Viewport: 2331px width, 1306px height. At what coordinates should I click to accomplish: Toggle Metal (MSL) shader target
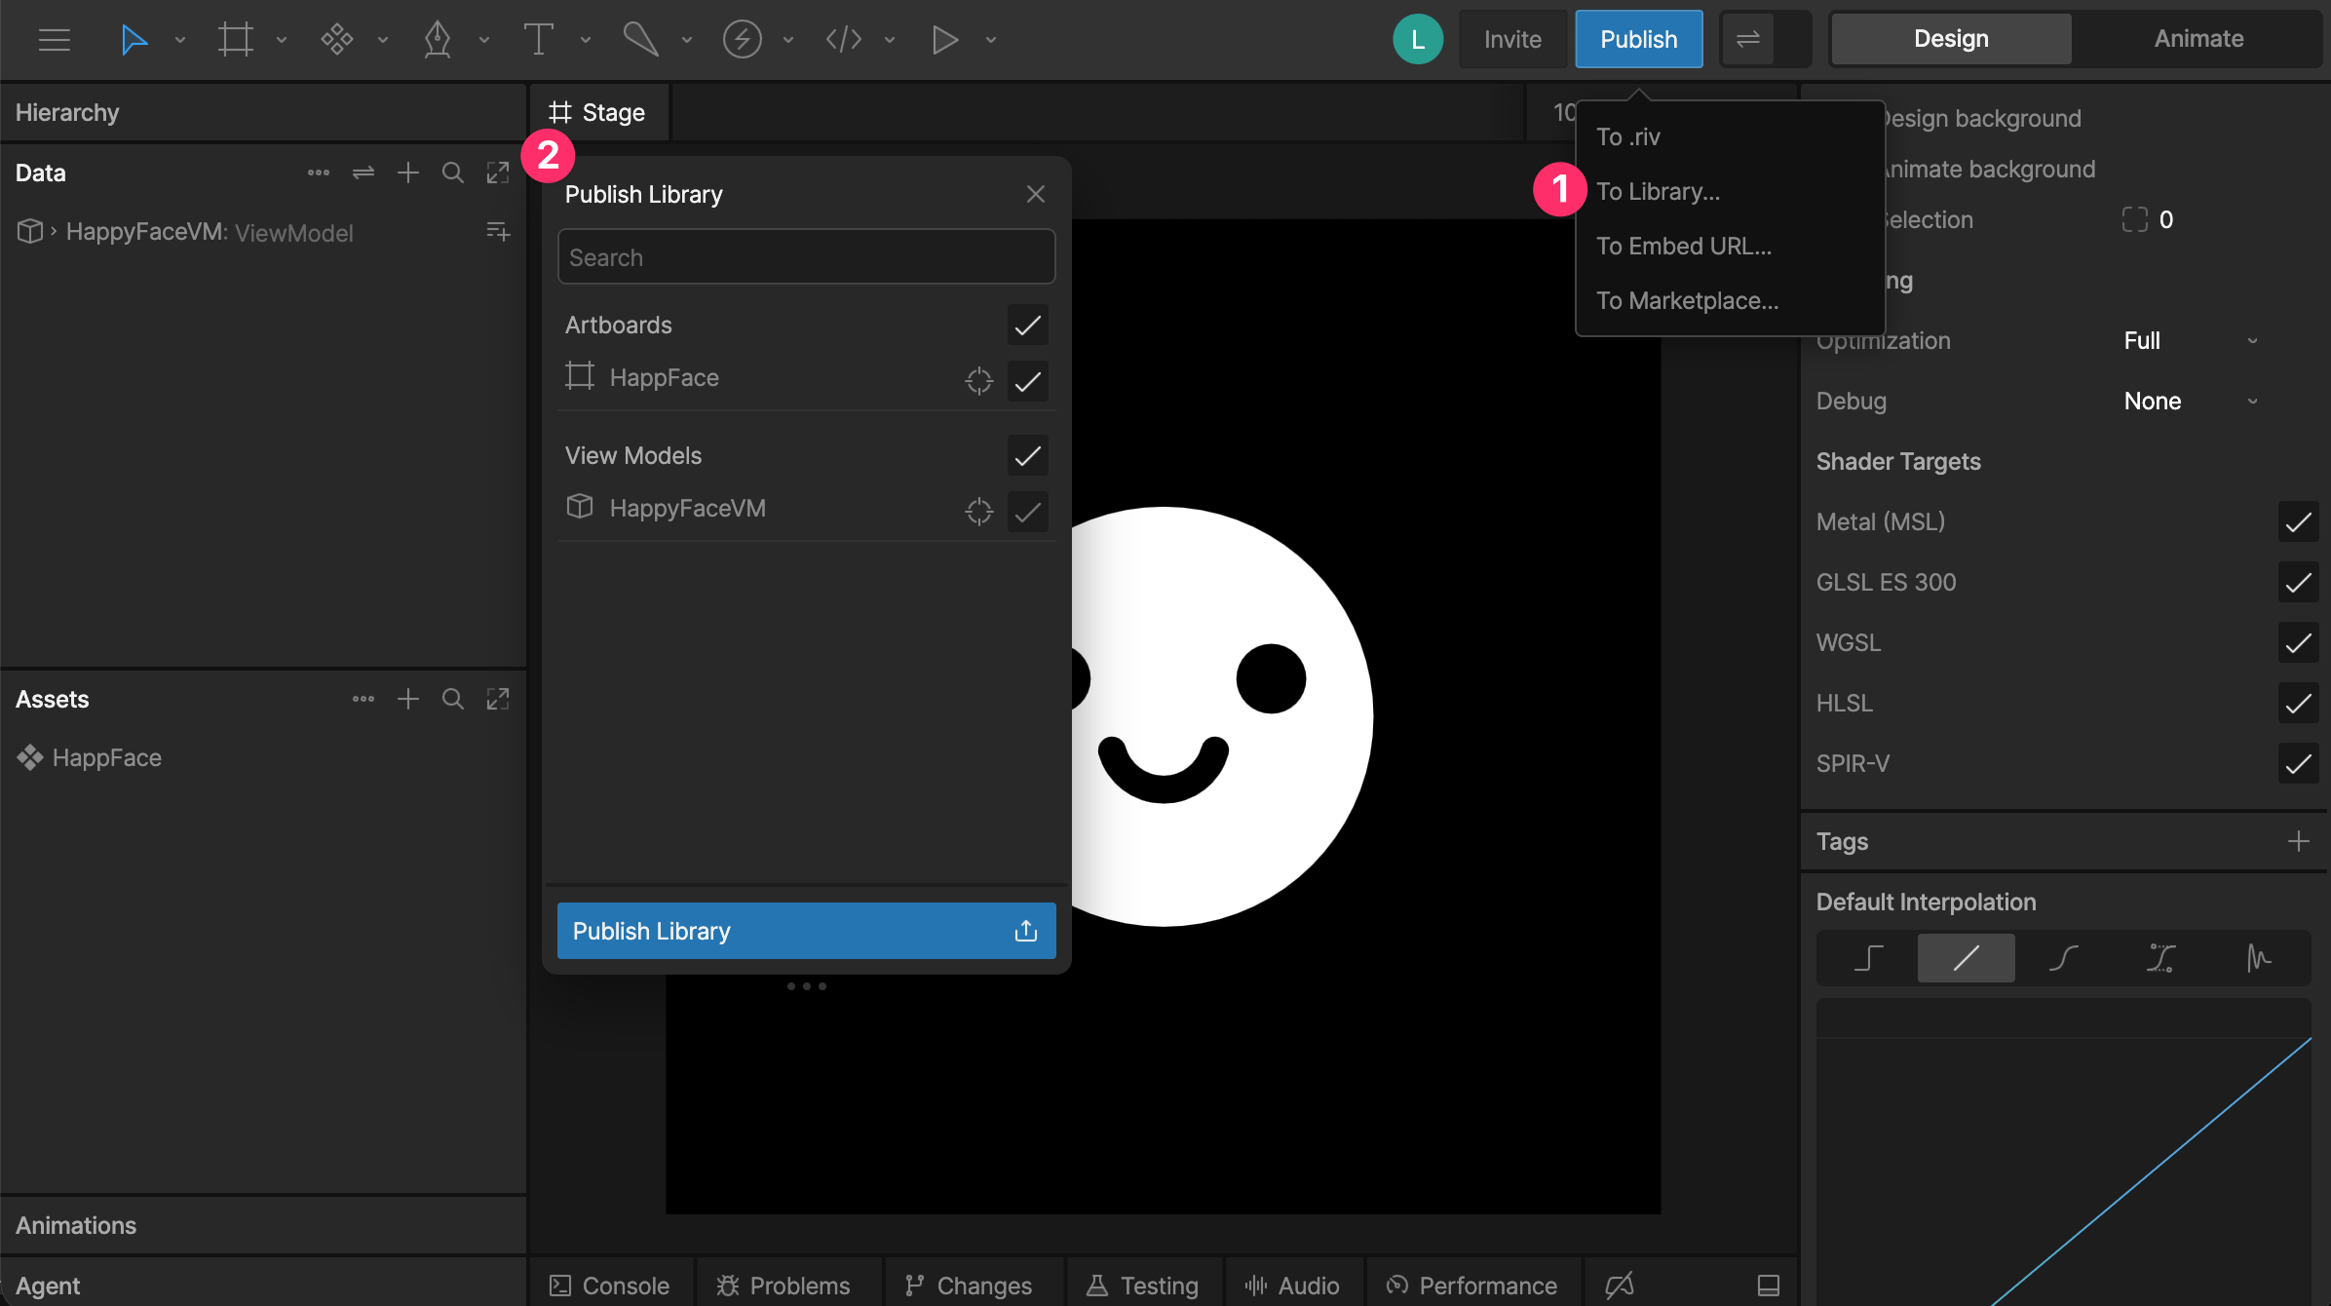coord(2298,522)
